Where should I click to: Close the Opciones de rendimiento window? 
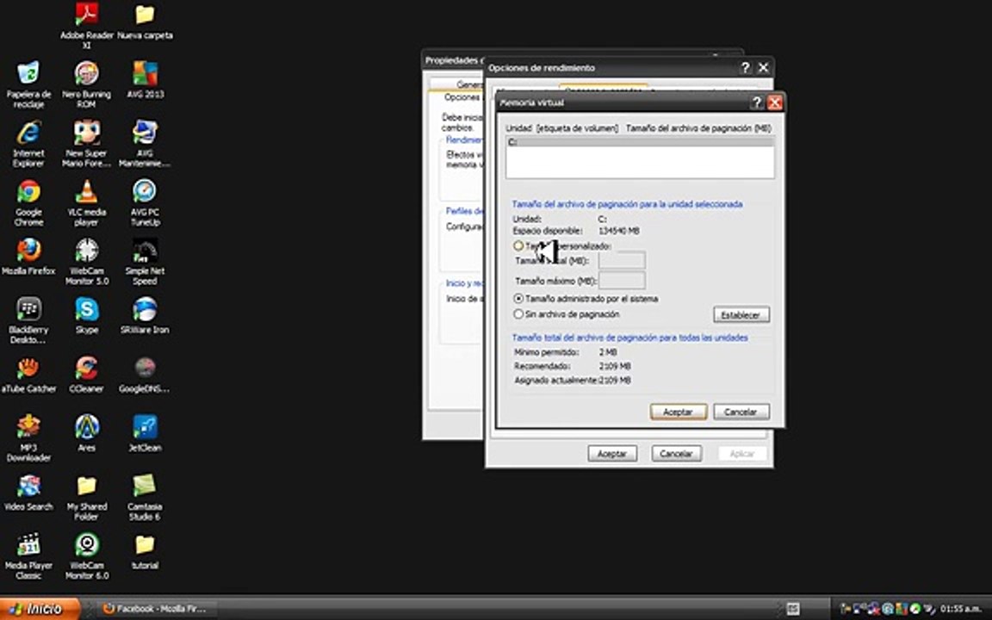[x=764, y=68]
